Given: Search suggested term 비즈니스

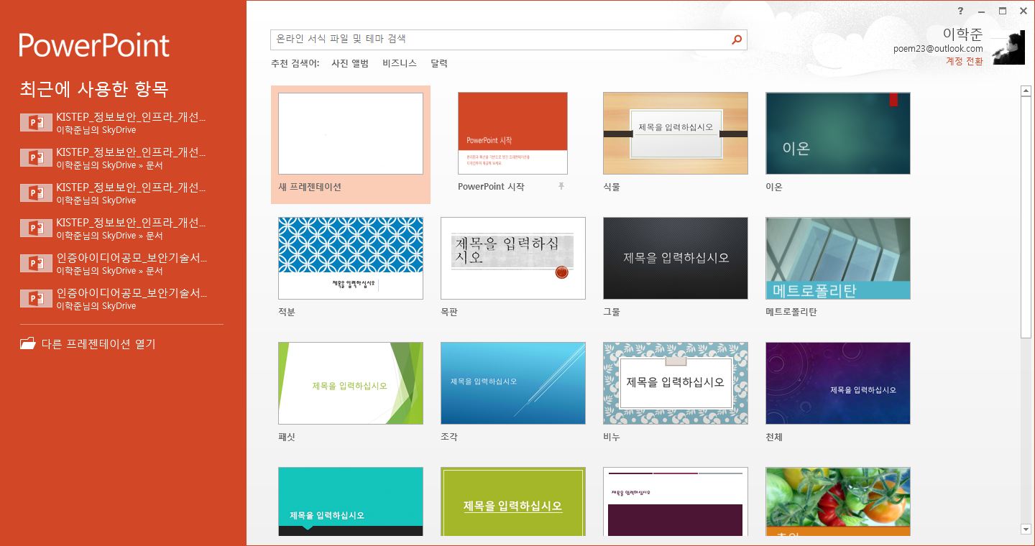Looking at the screenshot, I should 400,63.
